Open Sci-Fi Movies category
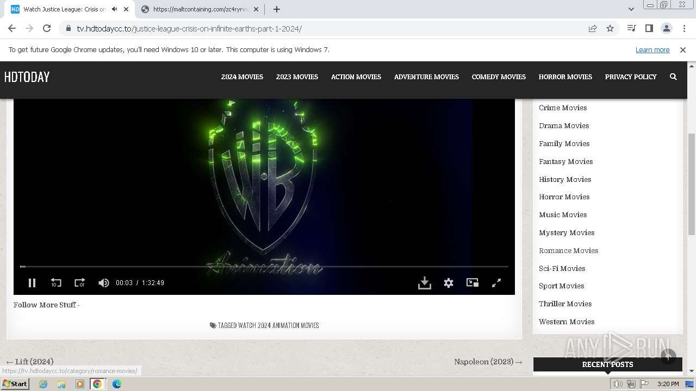The image size is (696, 391). tap(562, 268)
